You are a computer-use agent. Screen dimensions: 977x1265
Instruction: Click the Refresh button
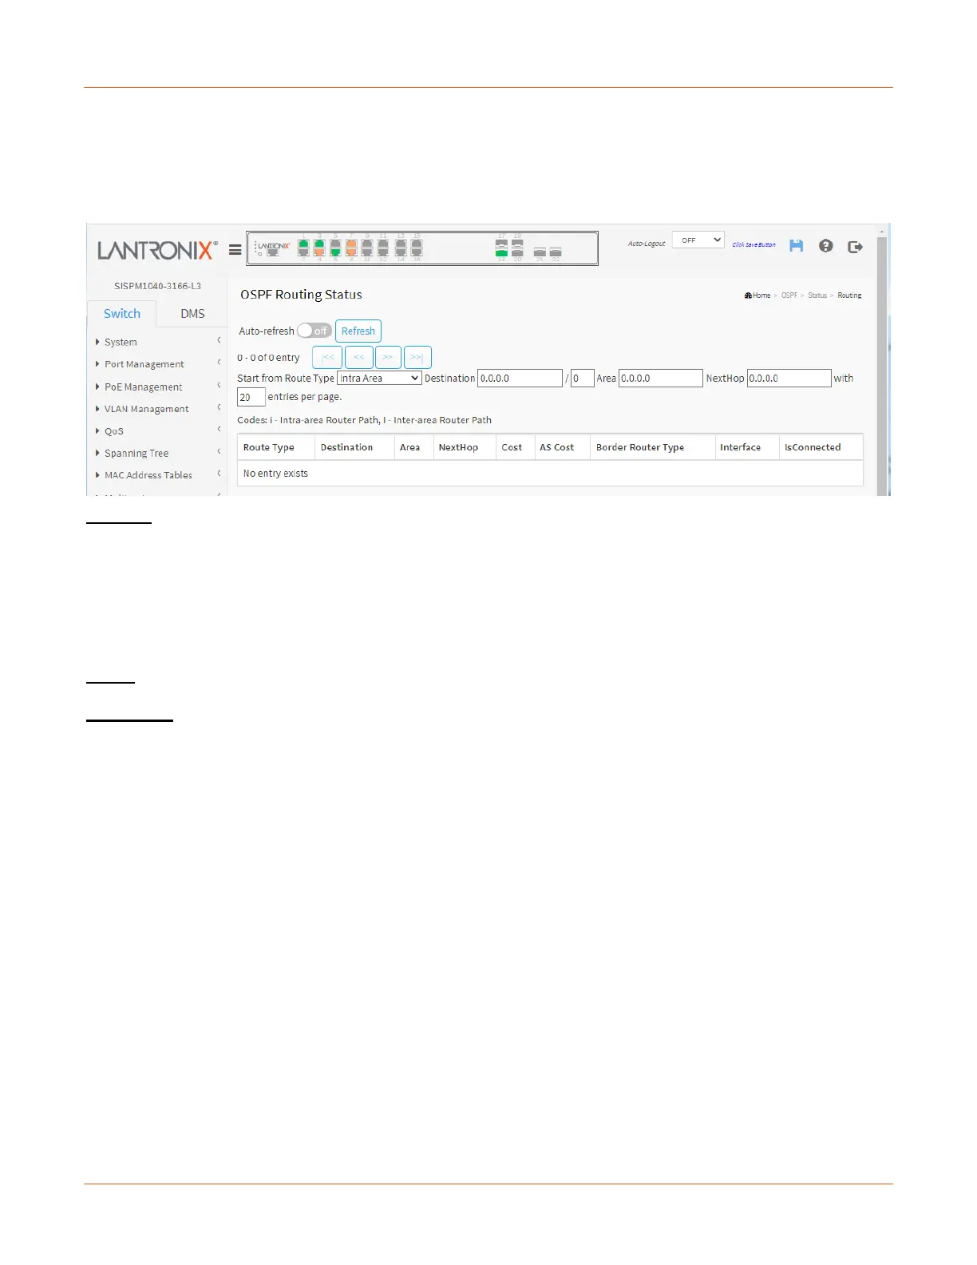coord(358,331)
